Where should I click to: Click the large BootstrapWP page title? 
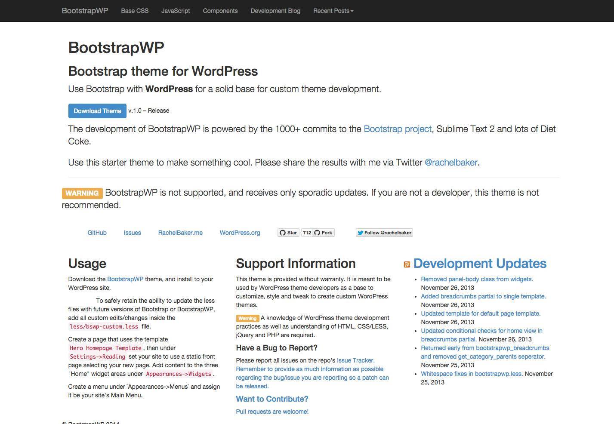coord(116,47)
